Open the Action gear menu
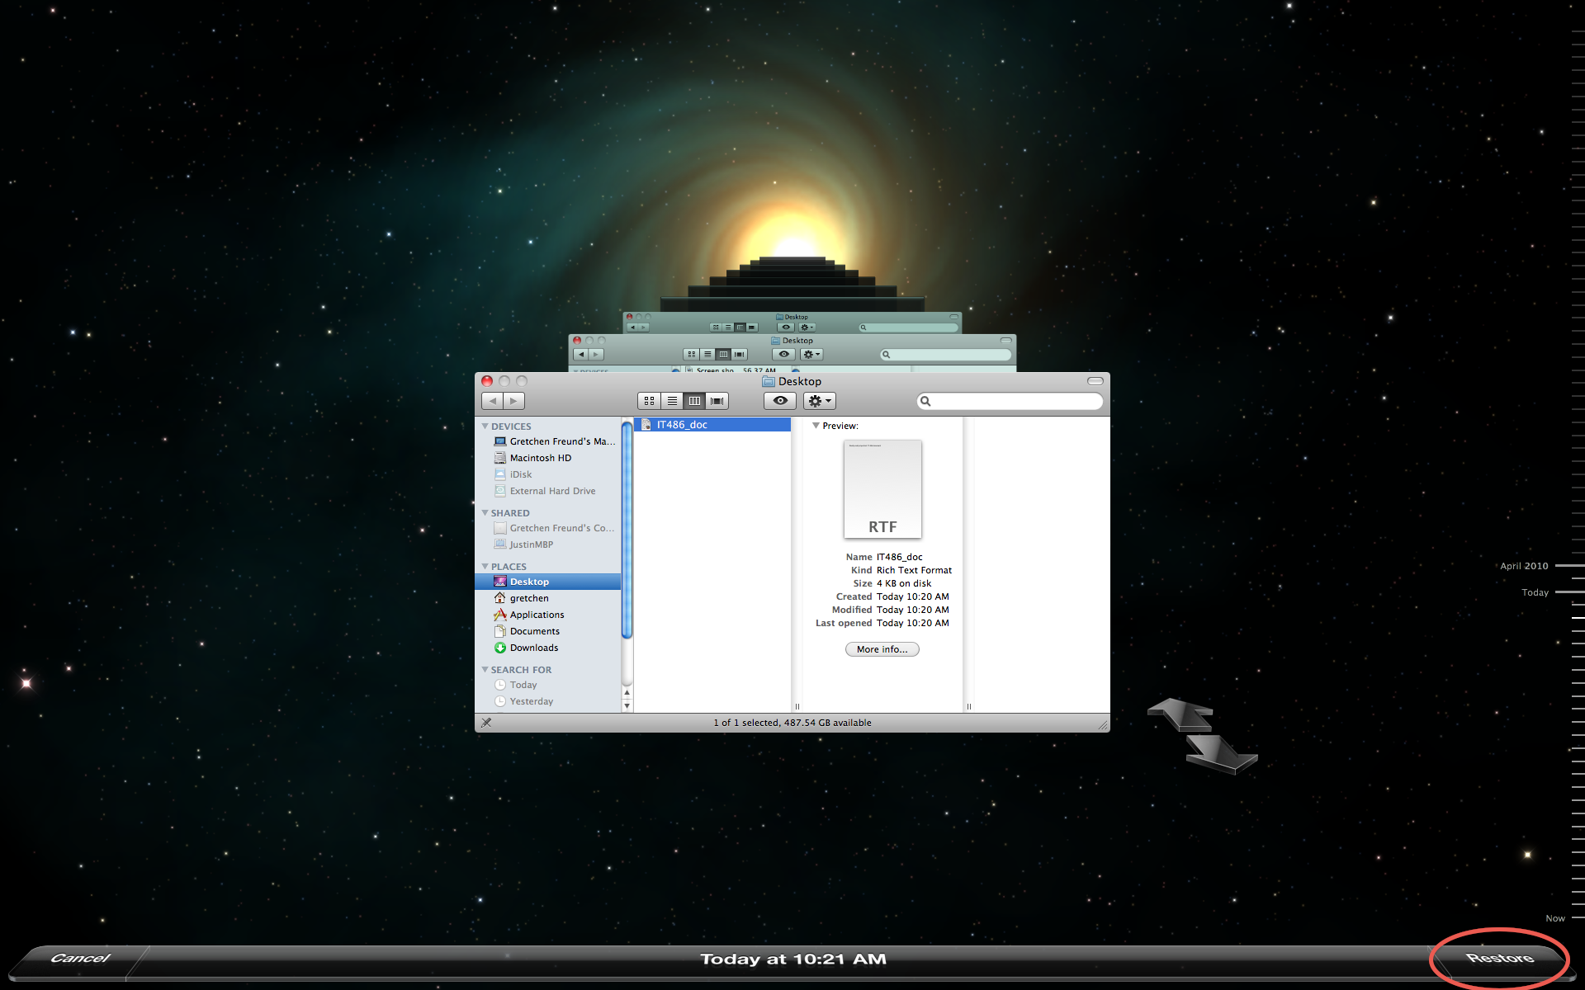The image size is (1585, 990). click(819, 401)
